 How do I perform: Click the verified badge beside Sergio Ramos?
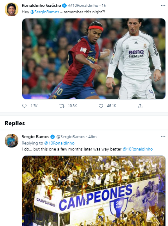click(53, 137)
